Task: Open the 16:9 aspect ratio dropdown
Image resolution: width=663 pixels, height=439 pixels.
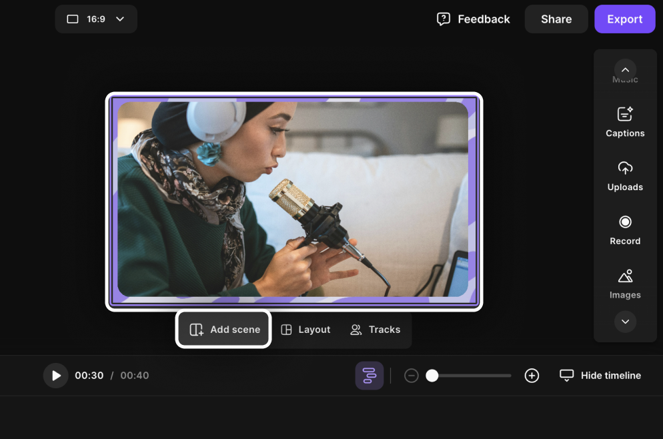Action: pos(96,19)
